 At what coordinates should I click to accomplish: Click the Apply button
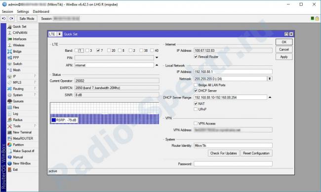pos(284,57)
